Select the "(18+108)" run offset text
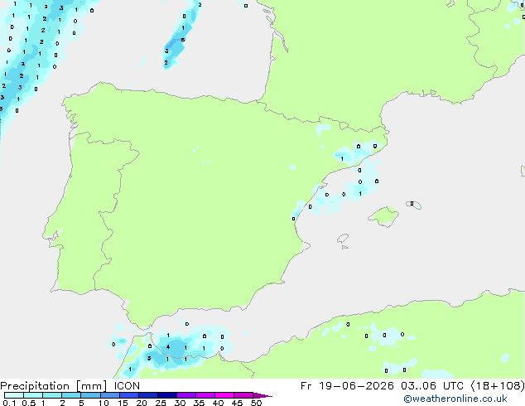The width and height of the screenshot is (525, 406). coord(498,386)
